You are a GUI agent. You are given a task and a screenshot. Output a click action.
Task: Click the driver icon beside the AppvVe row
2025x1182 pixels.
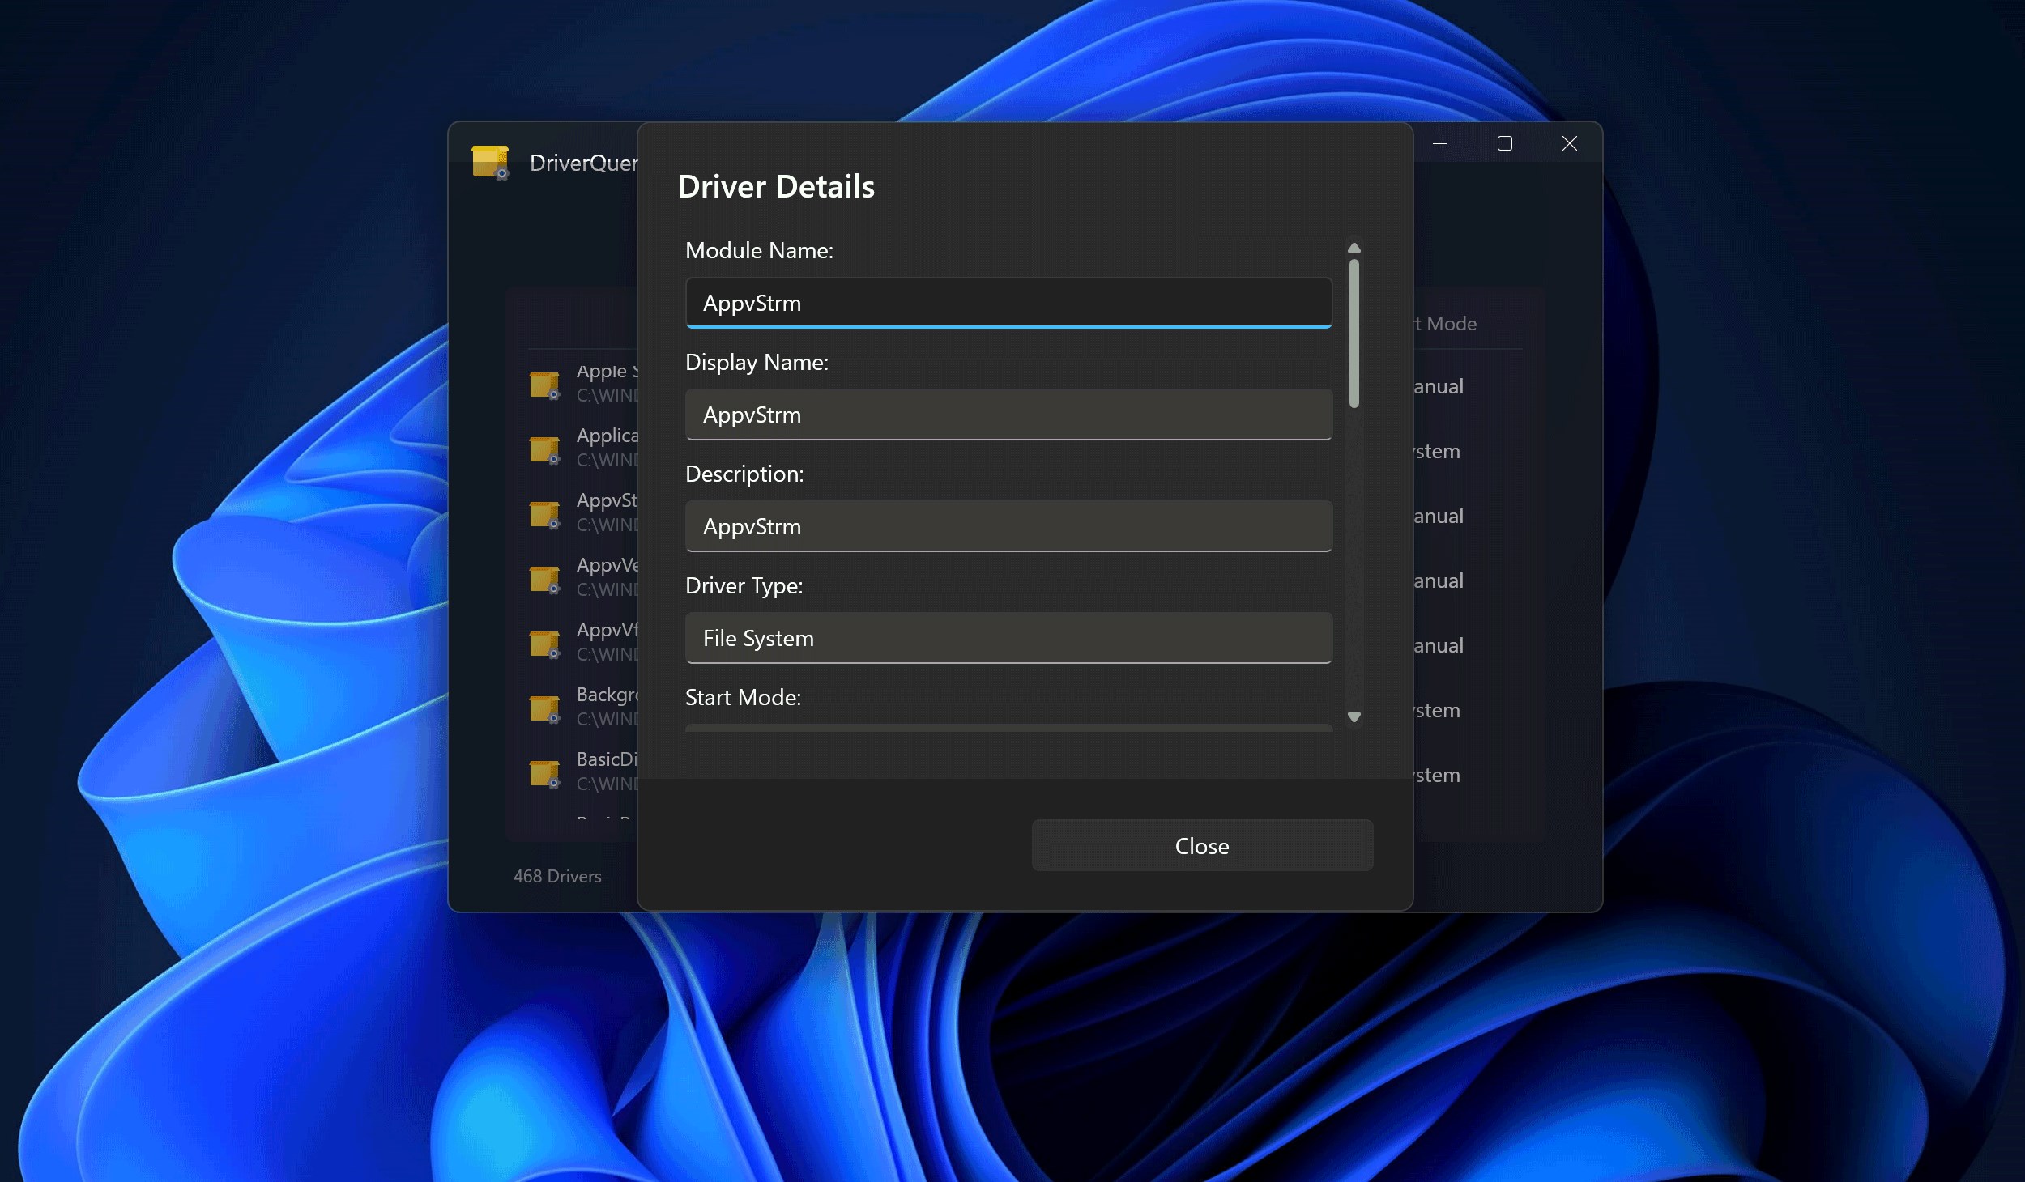[544, 579]
